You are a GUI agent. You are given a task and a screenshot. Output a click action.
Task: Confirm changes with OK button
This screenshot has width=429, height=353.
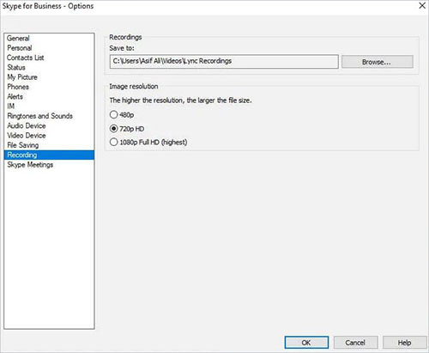pos(306,343)
